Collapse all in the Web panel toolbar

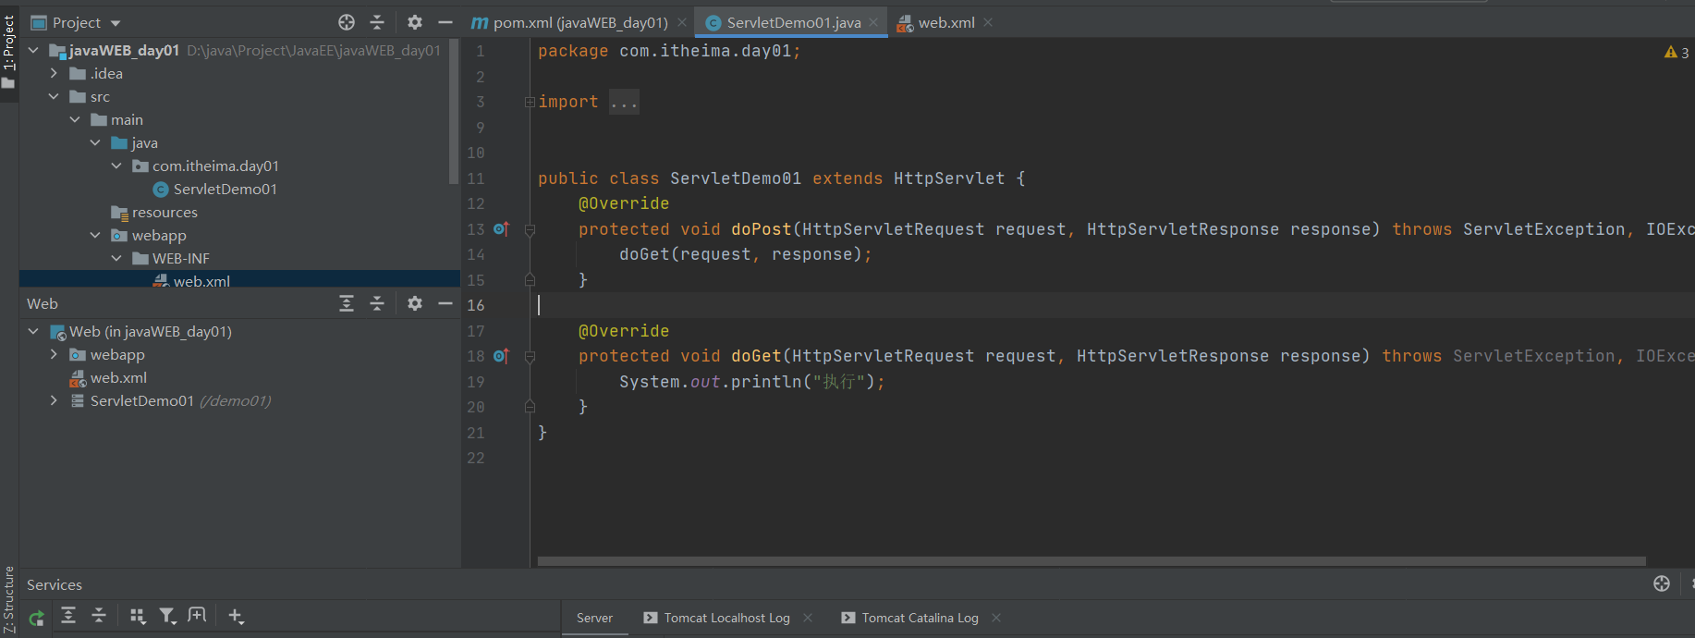(x=377, y=303)
